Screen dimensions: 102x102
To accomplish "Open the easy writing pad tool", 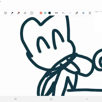I will click(90, 13).
